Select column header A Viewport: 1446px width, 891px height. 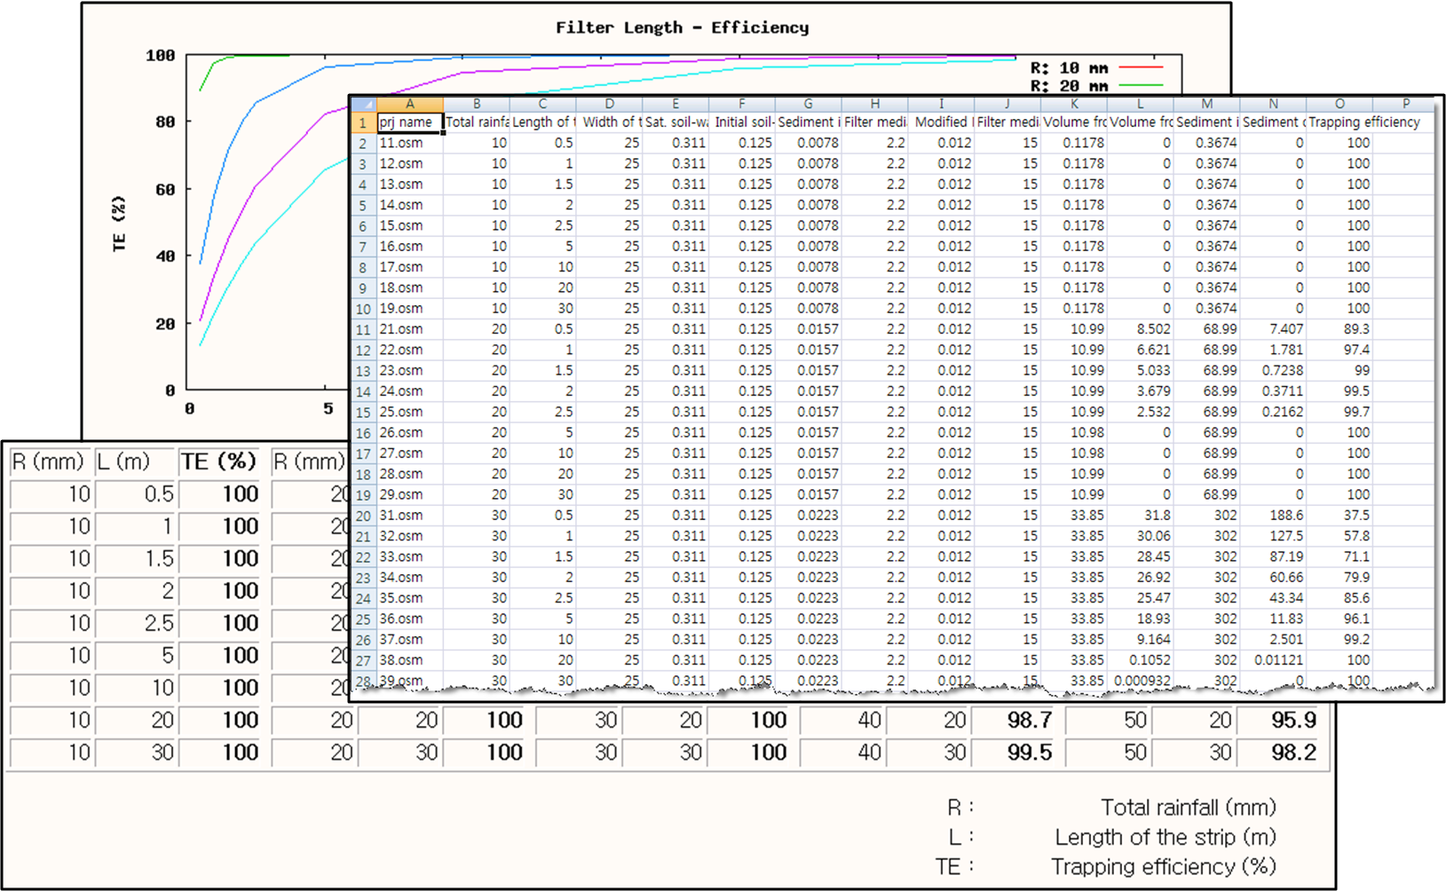[x=409, y=104]
